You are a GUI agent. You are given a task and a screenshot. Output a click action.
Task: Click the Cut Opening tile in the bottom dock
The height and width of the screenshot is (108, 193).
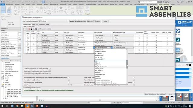point(186,97)
